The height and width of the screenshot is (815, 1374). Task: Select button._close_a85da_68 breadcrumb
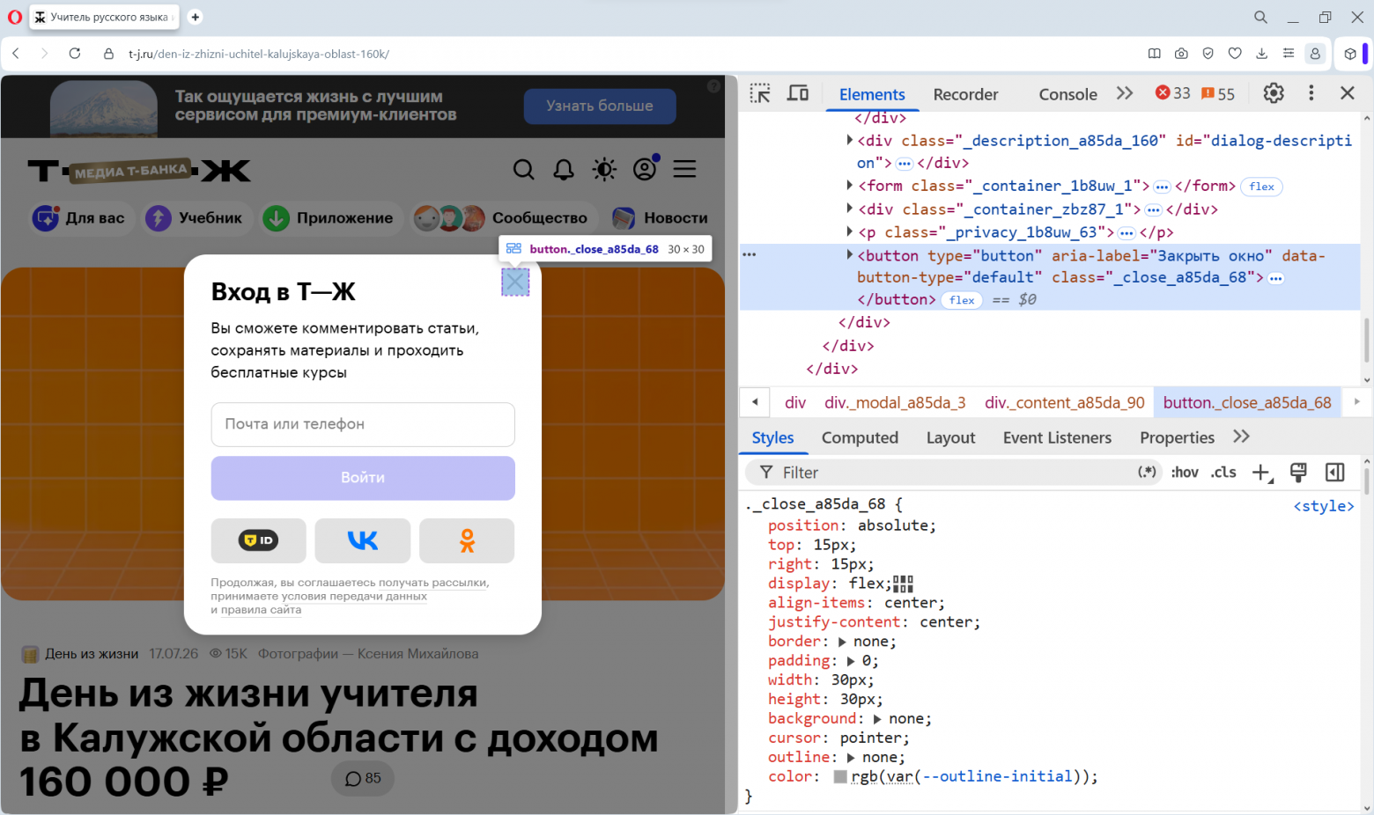point(1247,402)
